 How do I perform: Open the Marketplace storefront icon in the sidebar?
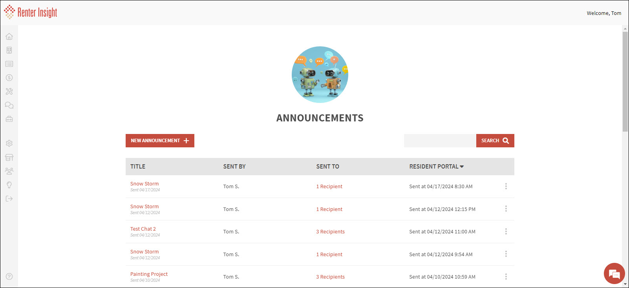9,158
